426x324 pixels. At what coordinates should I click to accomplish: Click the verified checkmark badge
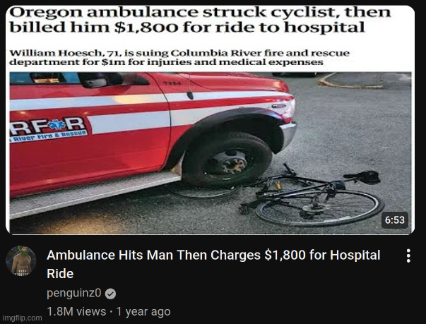point(111,294)
